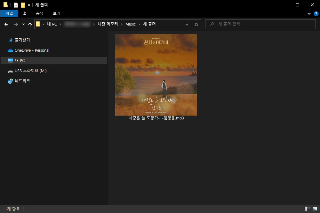Click the Forward navigation arrow

(x=16, y=24)
